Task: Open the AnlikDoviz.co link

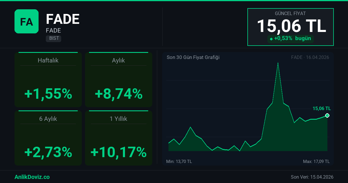Action: tap(32, 177)
